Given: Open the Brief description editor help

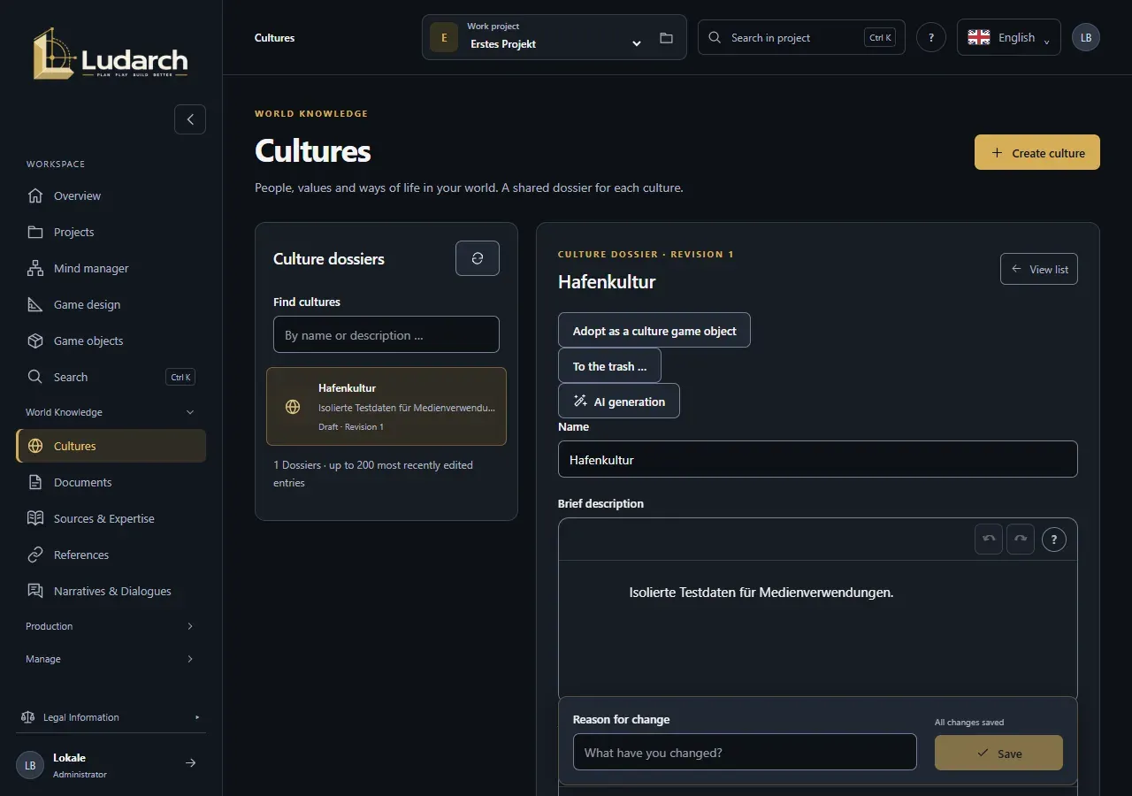Looking at the screenshot, I should click(1054, 539).
